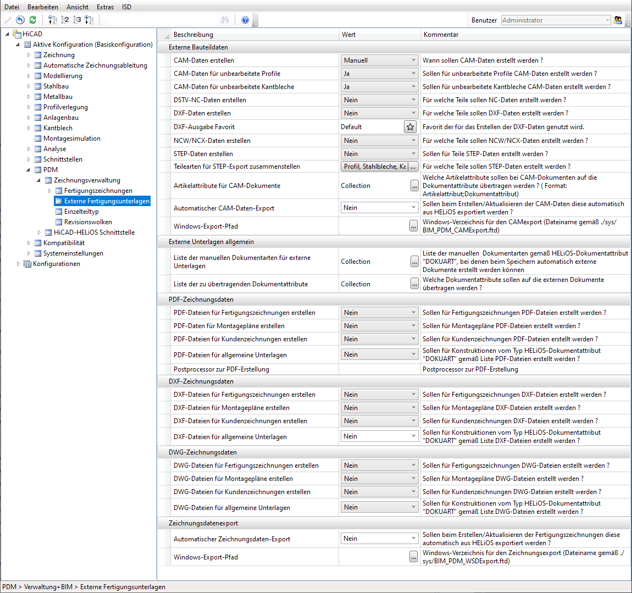Click the expand all tree levels icon

coord(89,20)
